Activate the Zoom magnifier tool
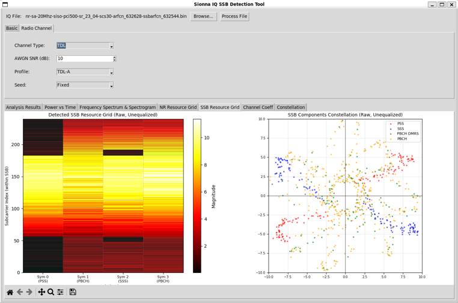 pyautogui.click(x=51, y=292)
